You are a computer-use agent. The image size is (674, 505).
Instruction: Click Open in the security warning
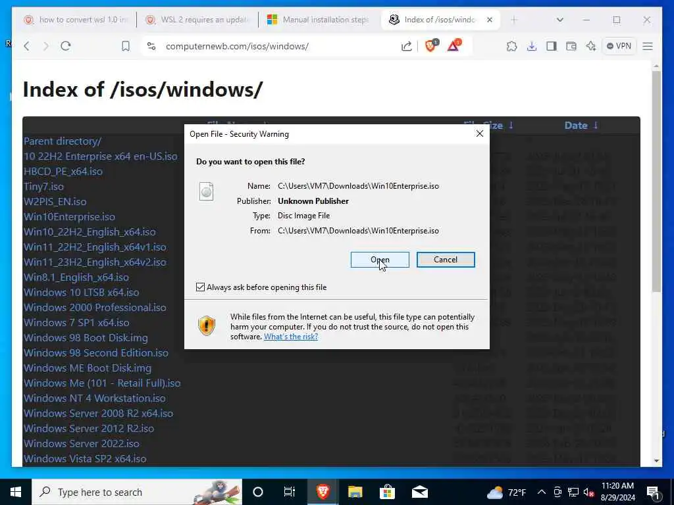click(x=380, y=260)
